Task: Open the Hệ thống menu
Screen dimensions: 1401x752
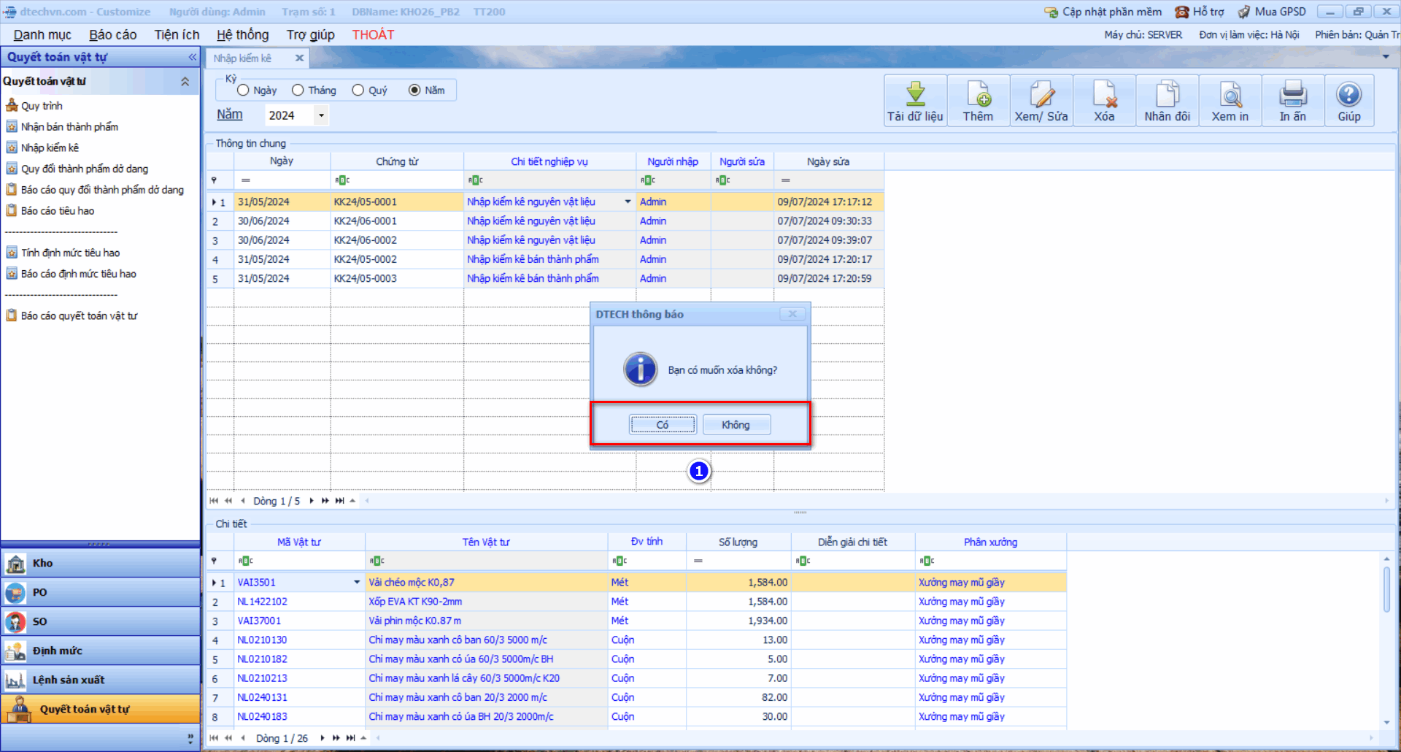Action: click(242, 35)
